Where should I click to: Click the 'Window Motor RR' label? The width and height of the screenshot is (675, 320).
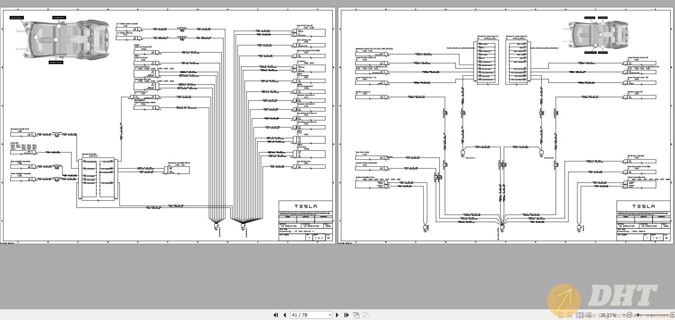[x=635, y=92]
